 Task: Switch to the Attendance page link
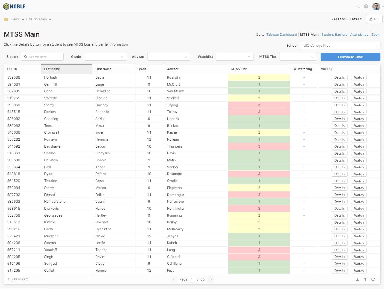point(359,35)
